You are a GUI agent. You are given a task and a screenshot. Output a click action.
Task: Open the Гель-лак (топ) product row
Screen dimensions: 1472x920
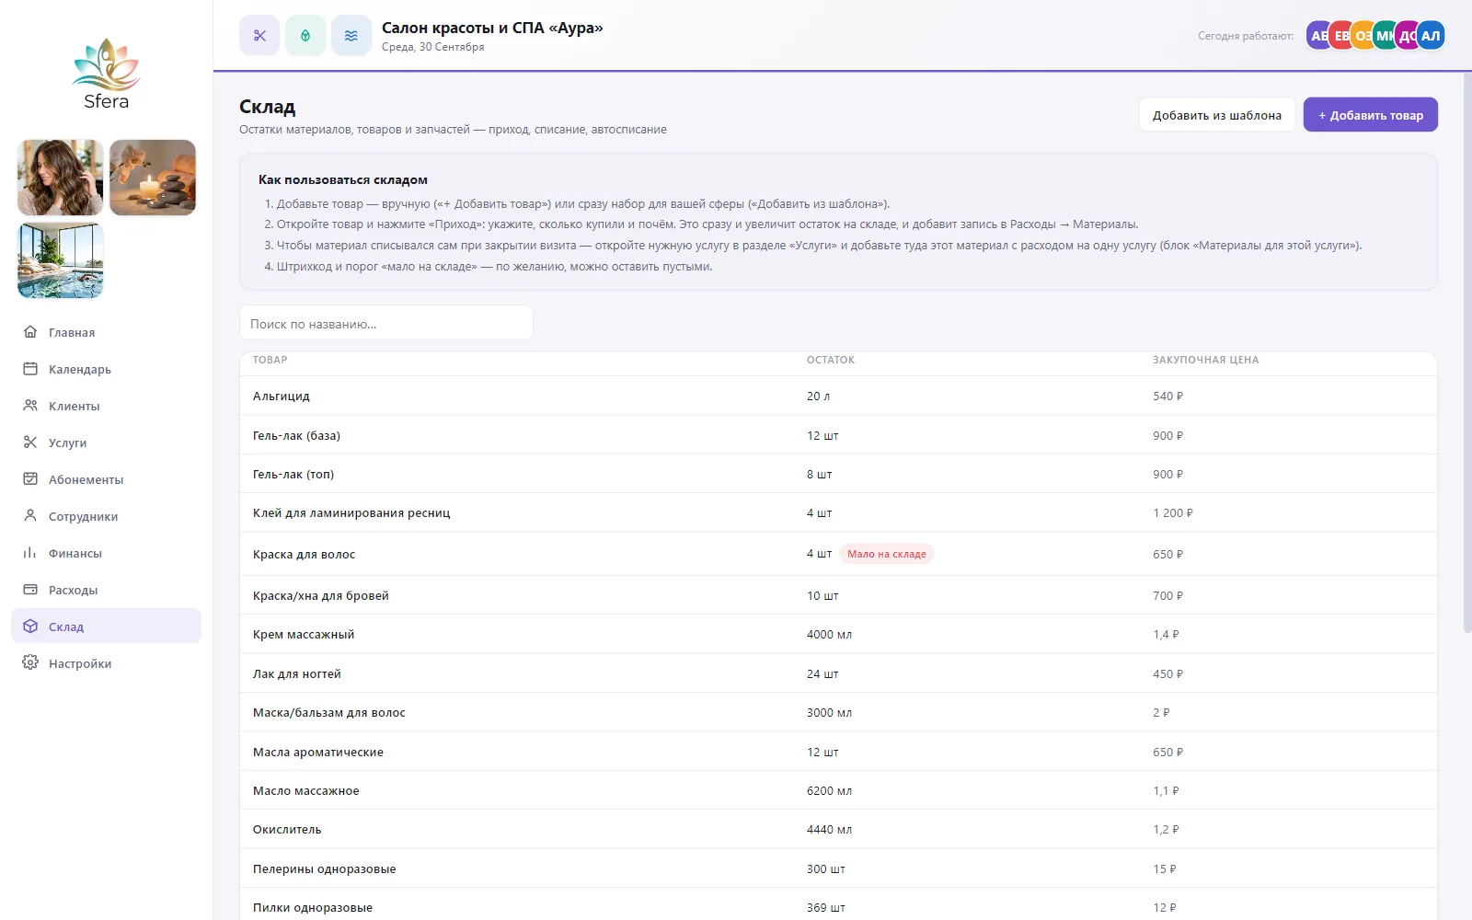point(838,474)
